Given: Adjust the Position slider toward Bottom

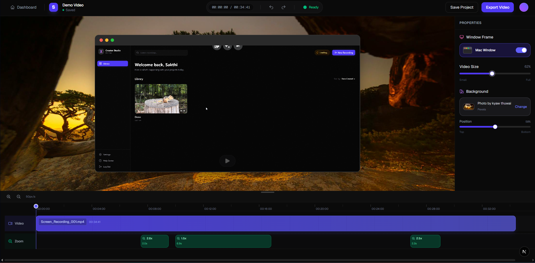Looking at the screenshot, I should click(x=495, y=127).
